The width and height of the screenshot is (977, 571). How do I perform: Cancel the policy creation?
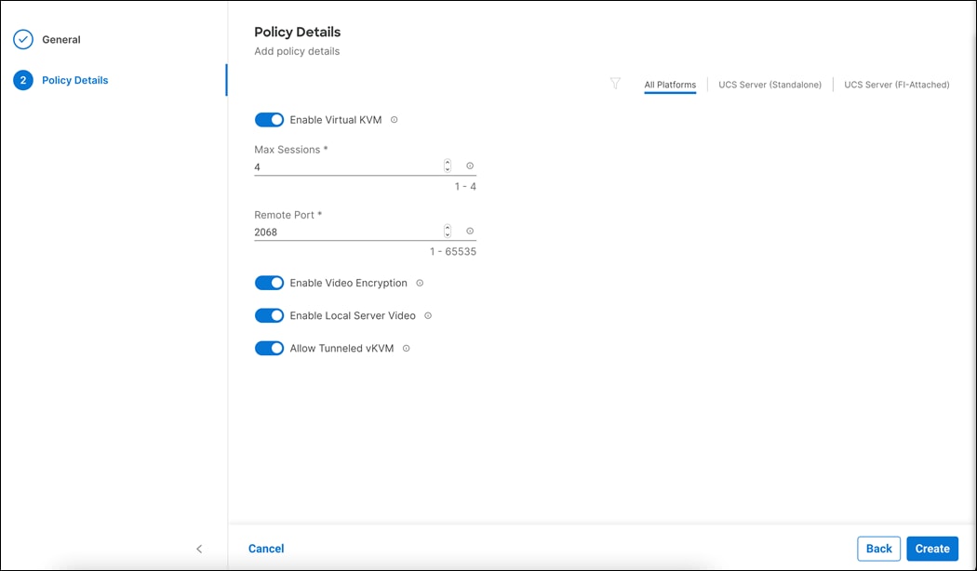(266, 548)
